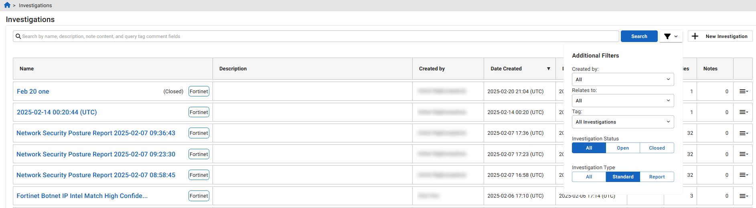Open actions menu for Posture Report 09:36:43
Viewport: 756px width, 208px height.
743,133
